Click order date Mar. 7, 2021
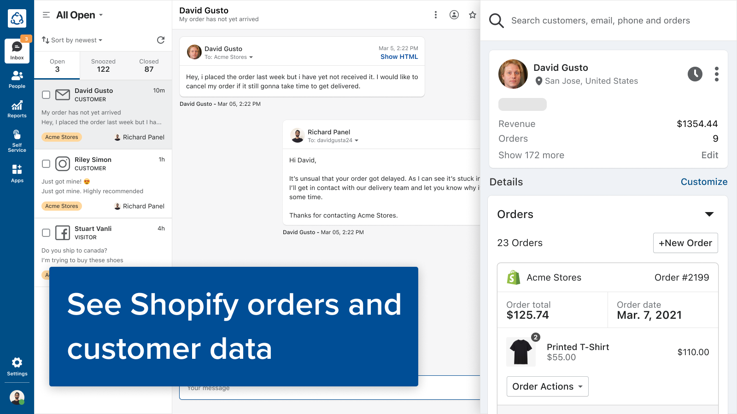737x414 pixels. [649, 315]
